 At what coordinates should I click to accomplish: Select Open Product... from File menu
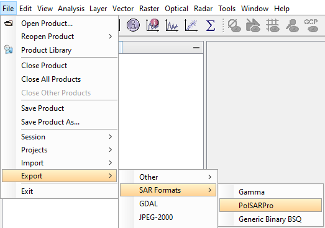(59, 24)
